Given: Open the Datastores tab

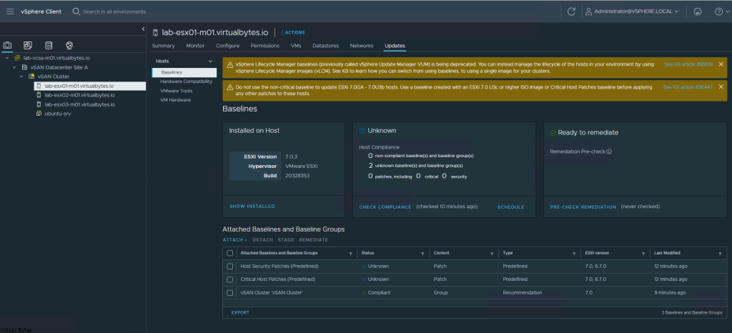Looking at the screenshot, I should [326, 46].
